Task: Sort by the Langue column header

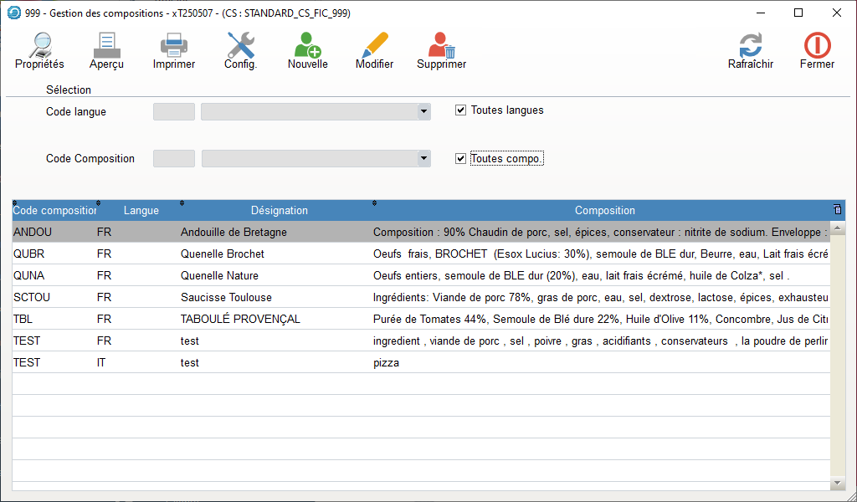Action: click(141, 211)
